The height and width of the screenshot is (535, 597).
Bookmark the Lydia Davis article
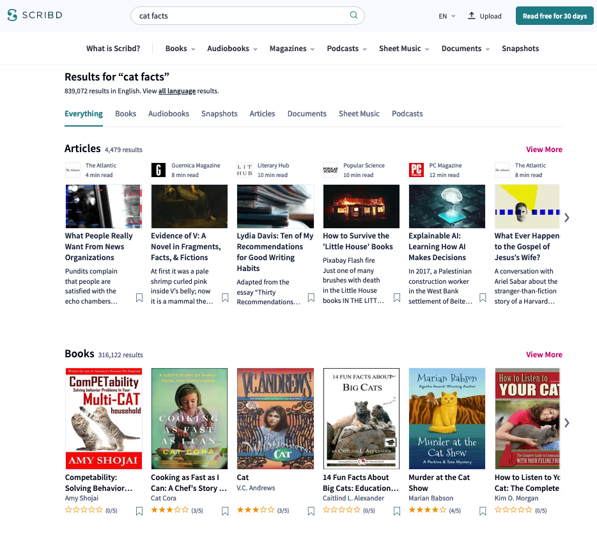coord(311,298)
